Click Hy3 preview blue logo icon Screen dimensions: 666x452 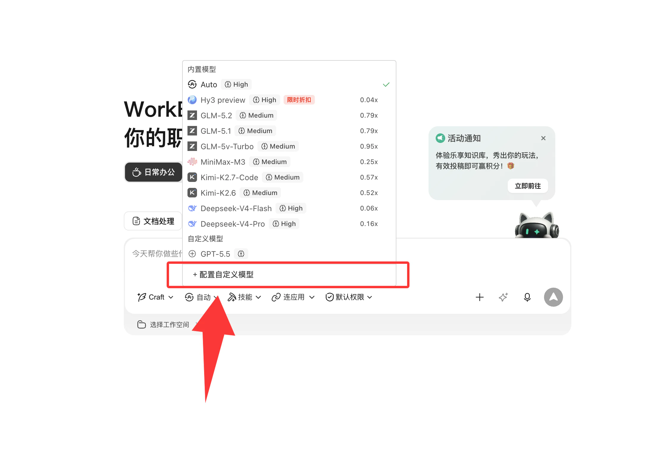[x=192, y=100]
